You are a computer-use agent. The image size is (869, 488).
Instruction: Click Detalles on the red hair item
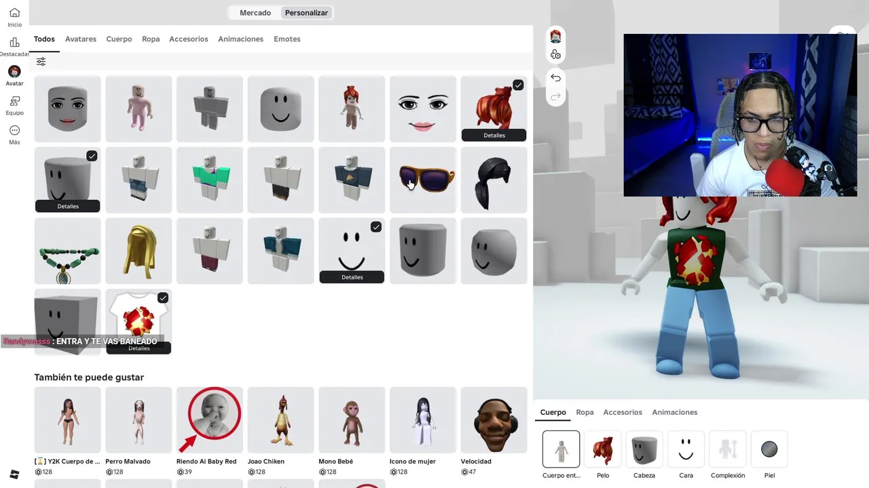tap(494, 136)
